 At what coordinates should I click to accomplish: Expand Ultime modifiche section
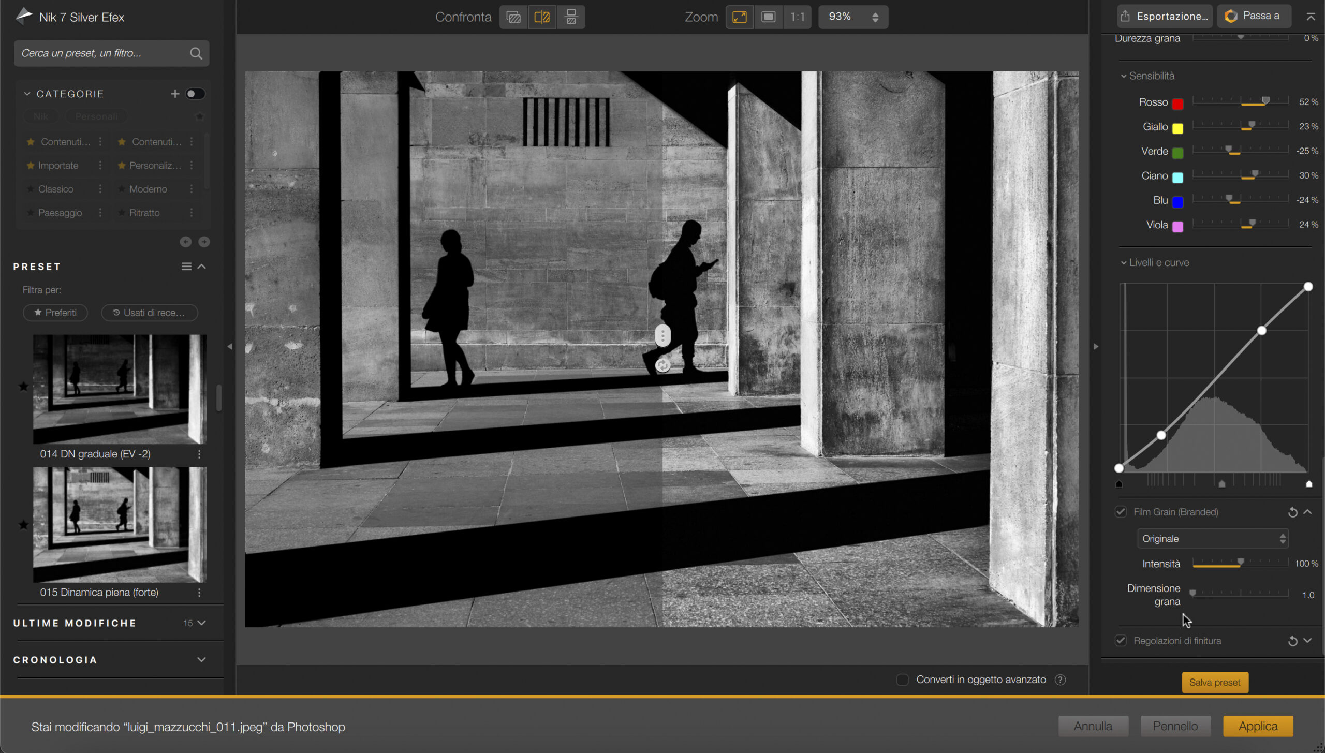point(201,623)
